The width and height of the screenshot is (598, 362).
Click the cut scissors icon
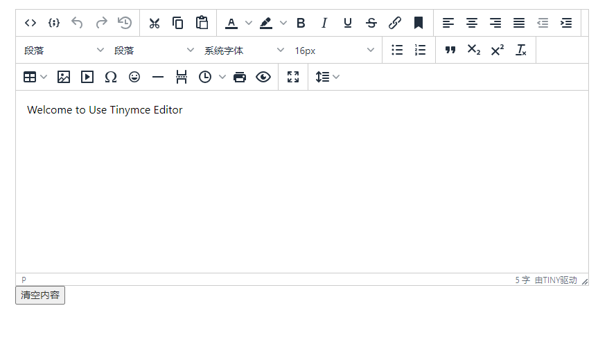pos(155,23)
